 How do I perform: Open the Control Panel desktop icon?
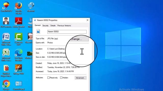click(19, 86)
